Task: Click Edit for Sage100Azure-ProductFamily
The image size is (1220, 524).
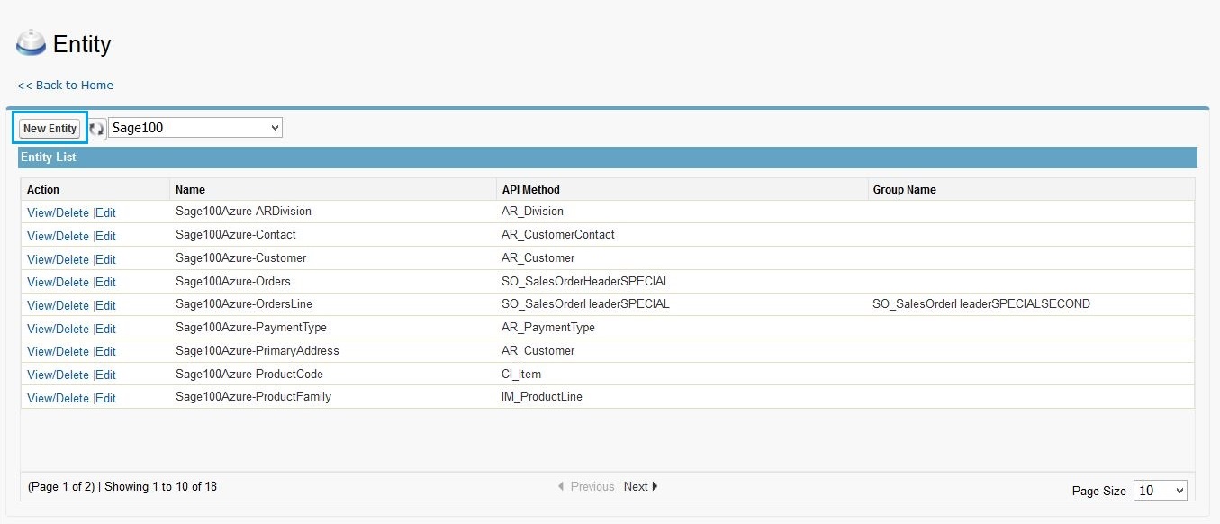Action: point(106,398)
